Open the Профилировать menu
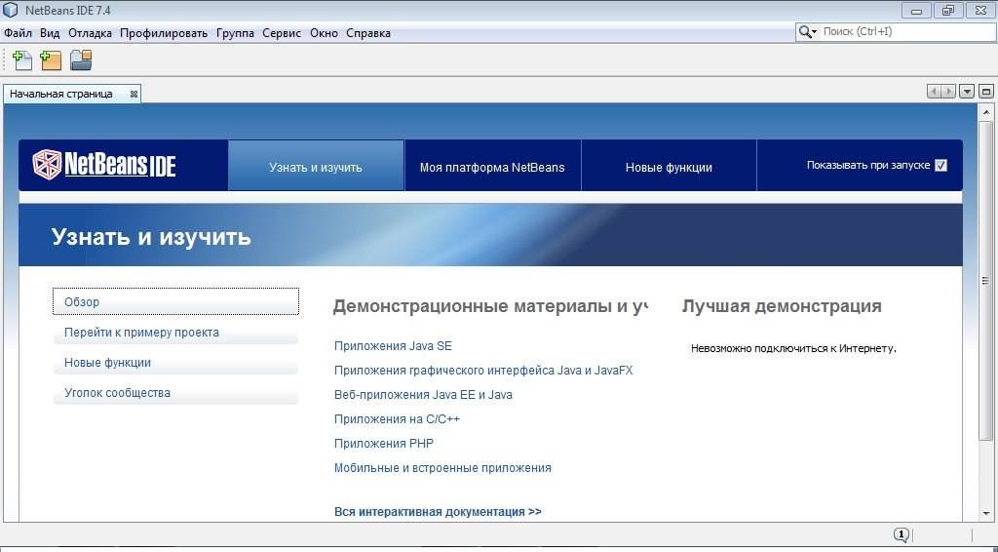 pyautogui.click(x=164, y=33)
